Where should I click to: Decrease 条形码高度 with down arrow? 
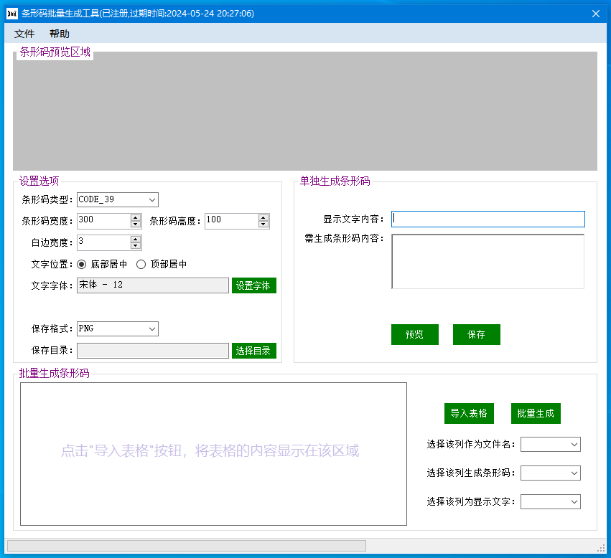point(263,224)
